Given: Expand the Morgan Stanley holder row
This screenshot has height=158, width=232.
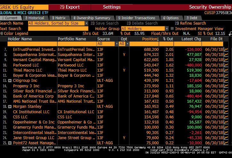Looking at the screenshot, I should coord(10,107).
